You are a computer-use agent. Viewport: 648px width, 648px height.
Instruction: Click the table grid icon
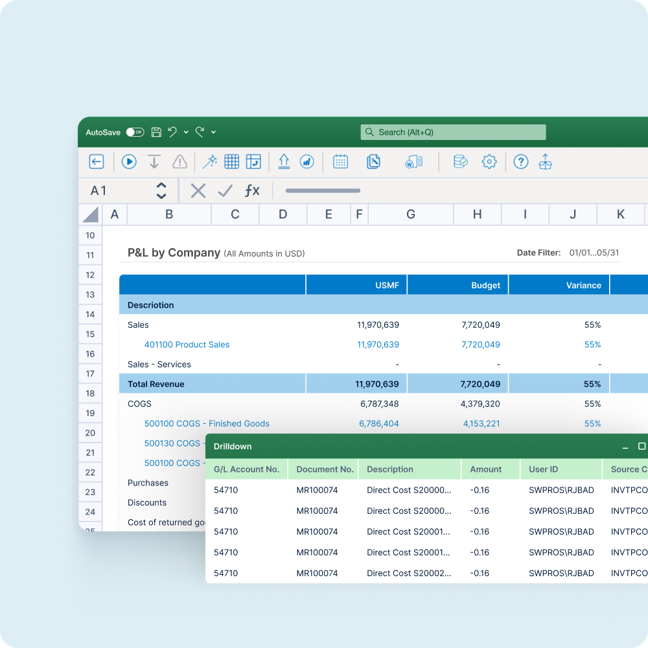point(231,161)
